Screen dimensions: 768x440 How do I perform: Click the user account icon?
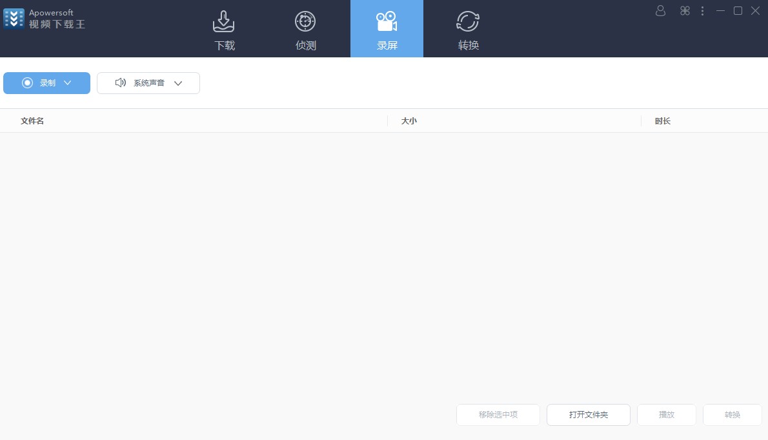[660, 11]
